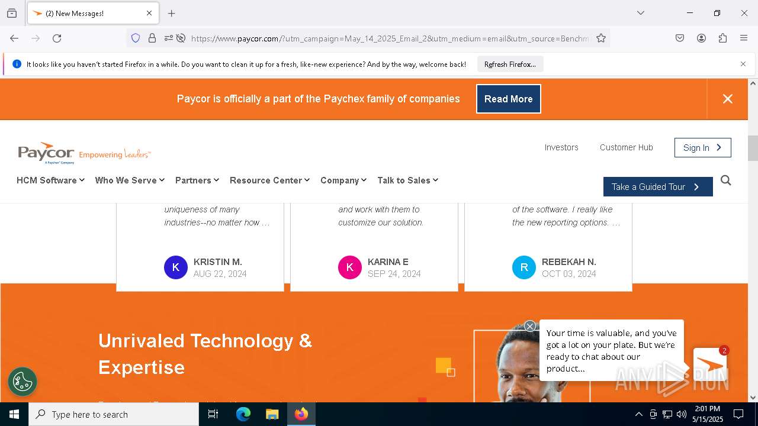This screenshot has height=426, width=758.
Task: Launch Microsoft Edge from taskbar
Action: pos(243,414)
